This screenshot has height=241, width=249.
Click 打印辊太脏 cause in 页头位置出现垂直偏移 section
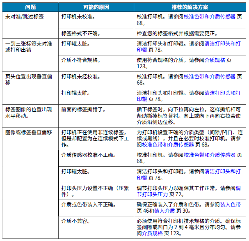[x=96, y=96]
